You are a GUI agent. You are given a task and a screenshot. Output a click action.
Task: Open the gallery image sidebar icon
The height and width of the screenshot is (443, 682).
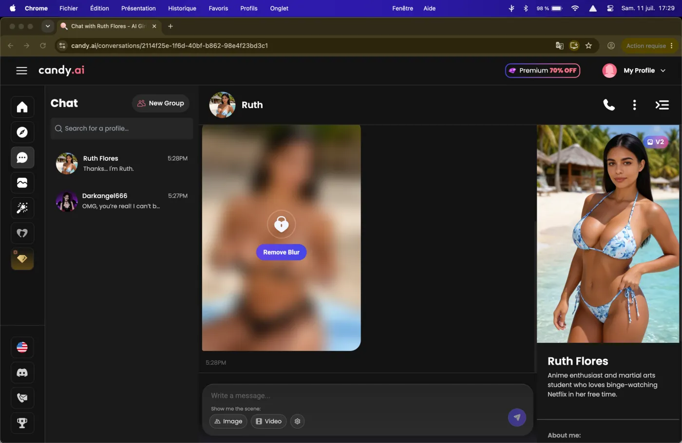click(22, 183)
